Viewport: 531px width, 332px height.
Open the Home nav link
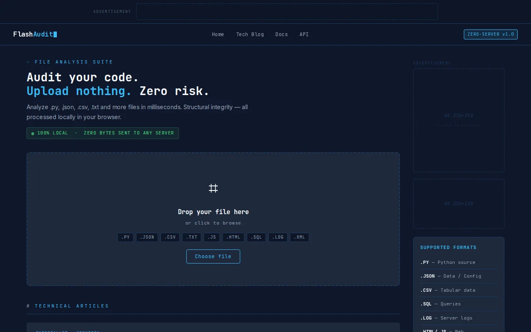tap(218, 34)
